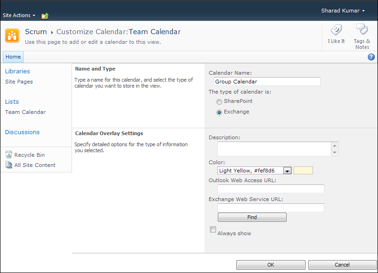Viewport: 378px width, 273px height.
Task: Click the Calendar Overlay Settings heading
Action: [109, 133]
